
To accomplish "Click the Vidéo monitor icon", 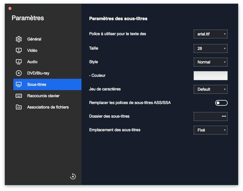I will click(19, 50).
